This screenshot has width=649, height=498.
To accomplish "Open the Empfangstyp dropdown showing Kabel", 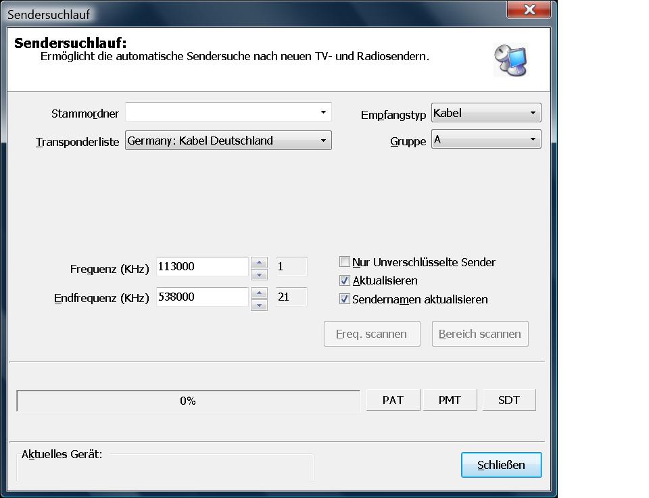I will pos(533,113).
